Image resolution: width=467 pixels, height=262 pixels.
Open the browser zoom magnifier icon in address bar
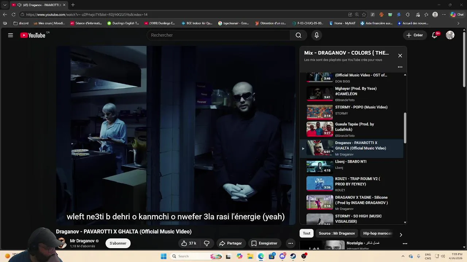click(357, 15)
